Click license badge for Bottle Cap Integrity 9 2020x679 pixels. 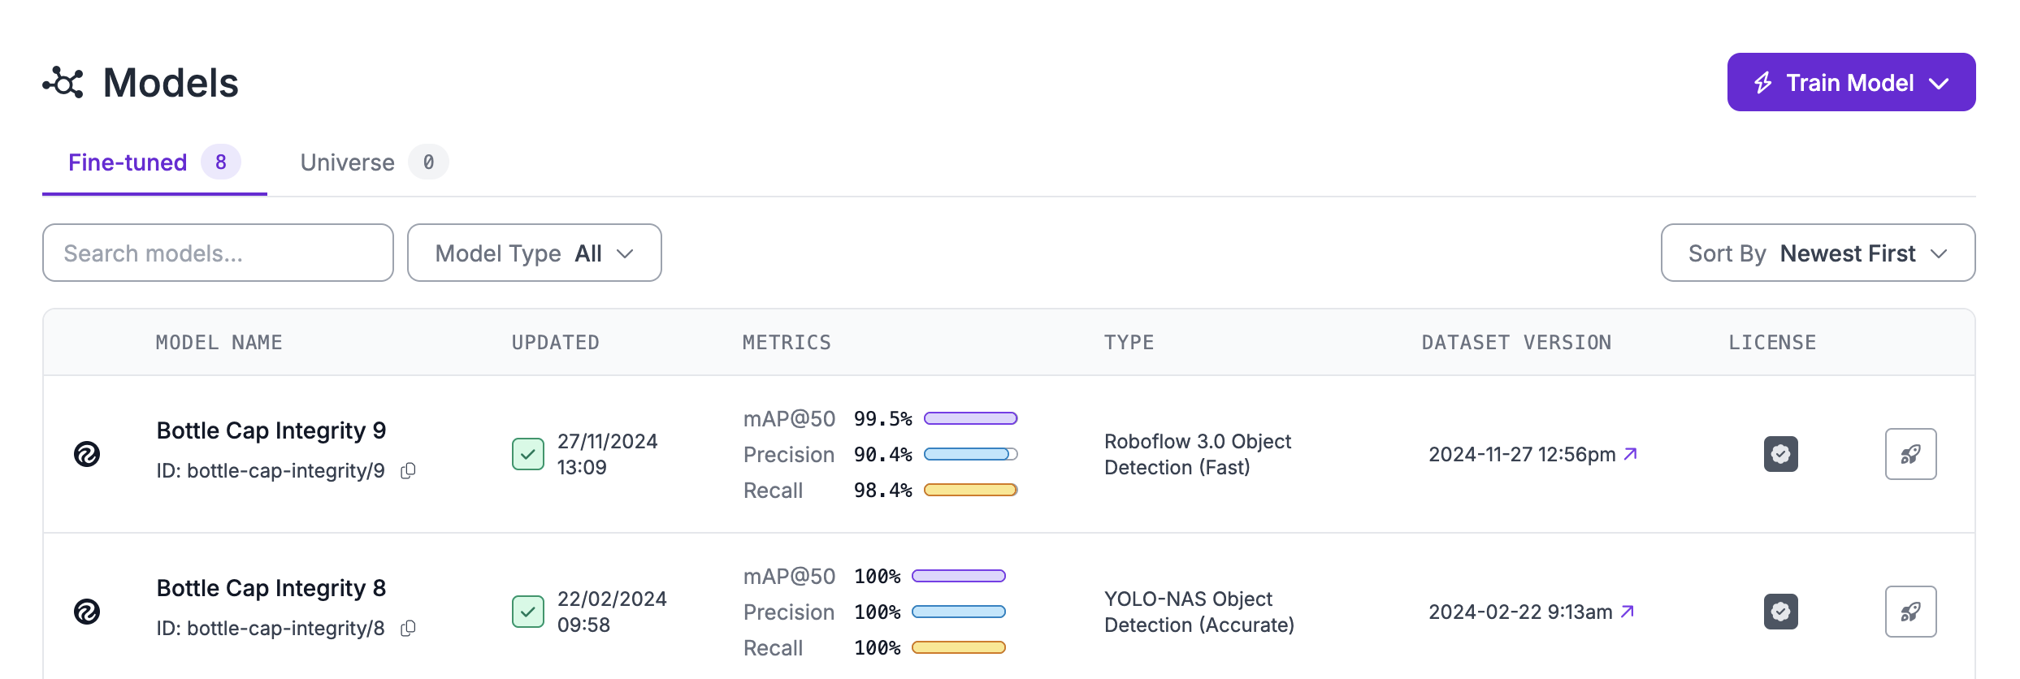click(1780, 454)
